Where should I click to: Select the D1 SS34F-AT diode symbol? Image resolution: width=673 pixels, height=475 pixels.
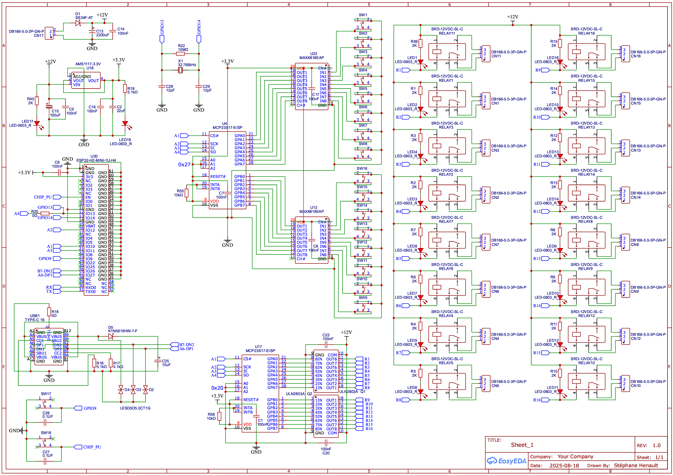(78, 23)
